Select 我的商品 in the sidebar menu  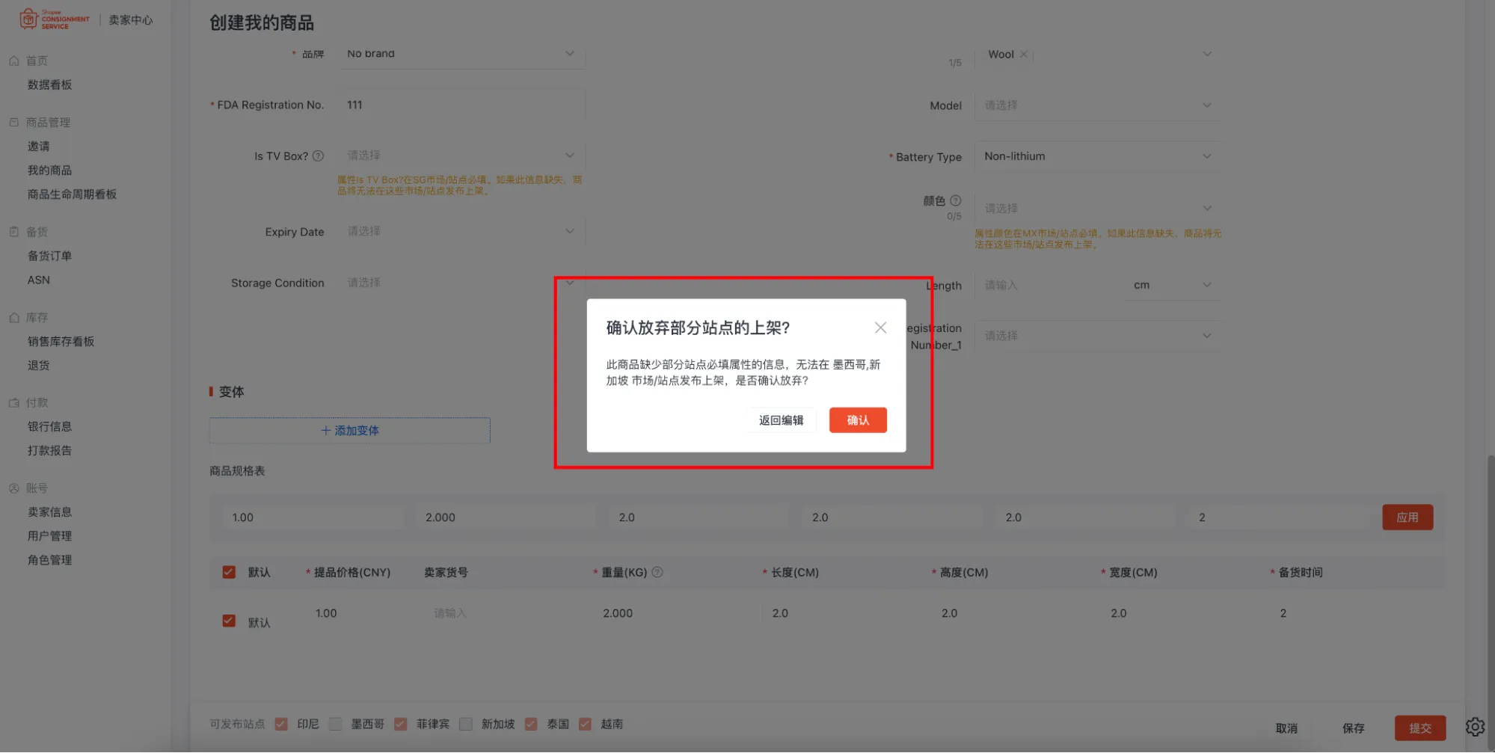click(49, 170)
